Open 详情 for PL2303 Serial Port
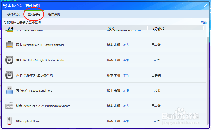This screenshot has height=130, width=211. point(126,91)
